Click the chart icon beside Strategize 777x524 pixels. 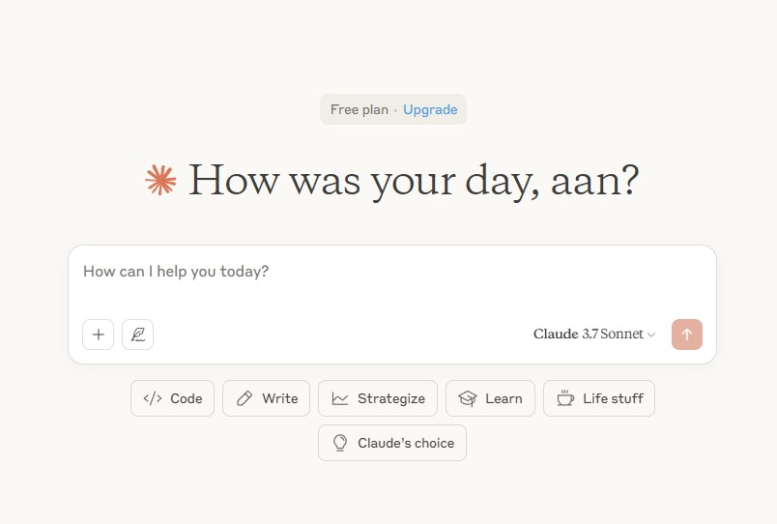click(x=340, y=398)
